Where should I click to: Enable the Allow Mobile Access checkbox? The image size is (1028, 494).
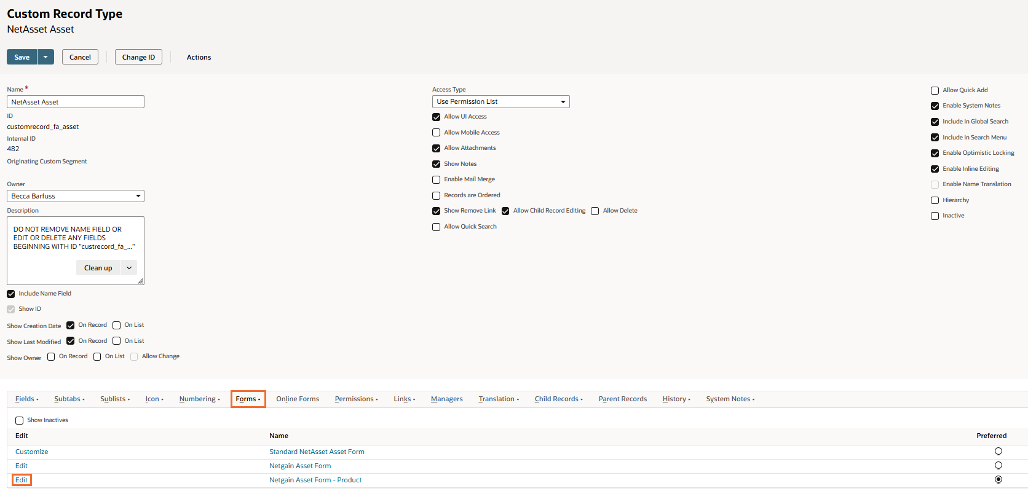click(x=437, y=133)
